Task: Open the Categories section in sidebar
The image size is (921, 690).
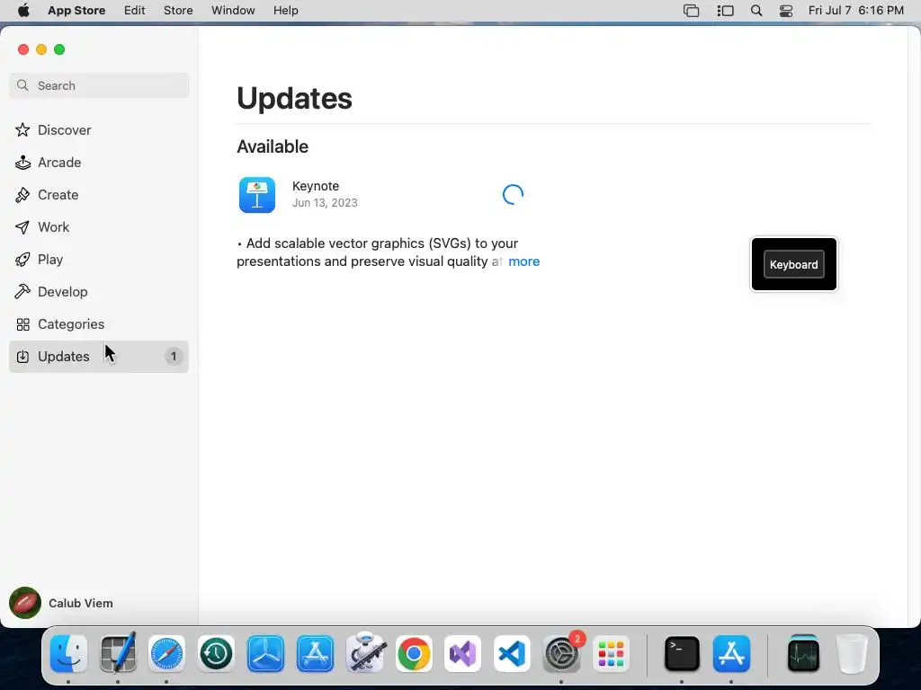Action: coord(99,323)
